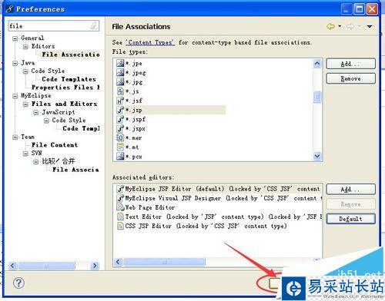385x301 pixels.
Task: Select Code Templates under Java
Action: [x=69, y=79]
